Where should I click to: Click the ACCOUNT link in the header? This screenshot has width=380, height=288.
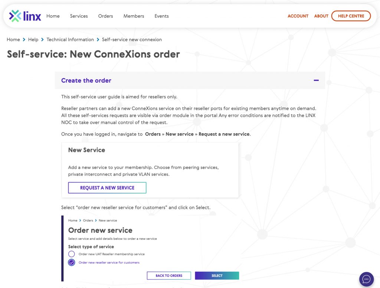click(x=298, y=16)
